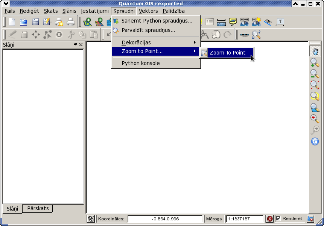Select the Python konsole menu entry
324x226 pixels.
pos(156,63)
